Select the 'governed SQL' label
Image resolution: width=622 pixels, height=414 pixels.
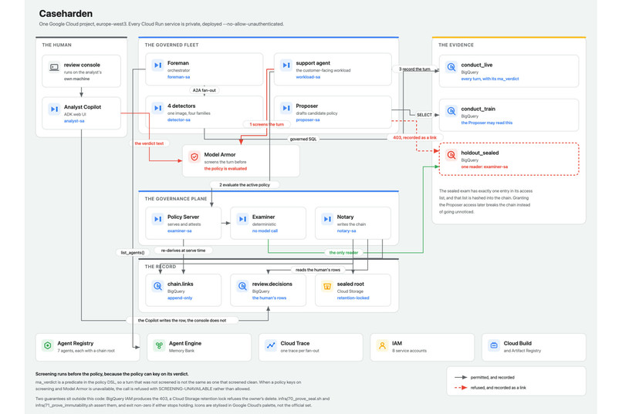pyautogui.click(x=303, y=139)
